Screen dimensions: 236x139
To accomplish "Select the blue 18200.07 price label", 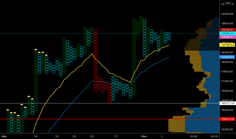I will click(x=228, y=57).
